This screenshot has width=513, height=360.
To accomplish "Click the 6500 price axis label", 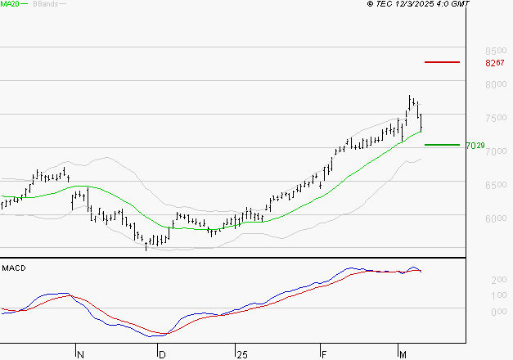I will pyautogui.click(x=496, y=185).
